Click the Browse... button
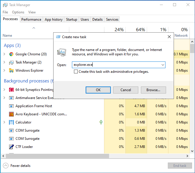The width and height of the screenshot is (195, 173). 153,90
